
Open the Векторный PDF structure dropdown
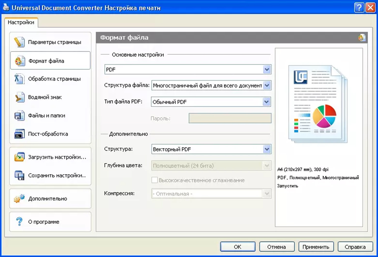[x=267, y=149]
